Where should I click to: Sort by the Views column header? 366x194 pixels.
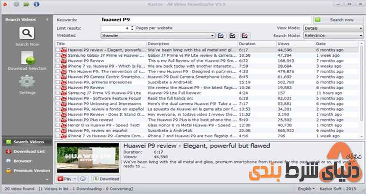(x=295, y=44)
